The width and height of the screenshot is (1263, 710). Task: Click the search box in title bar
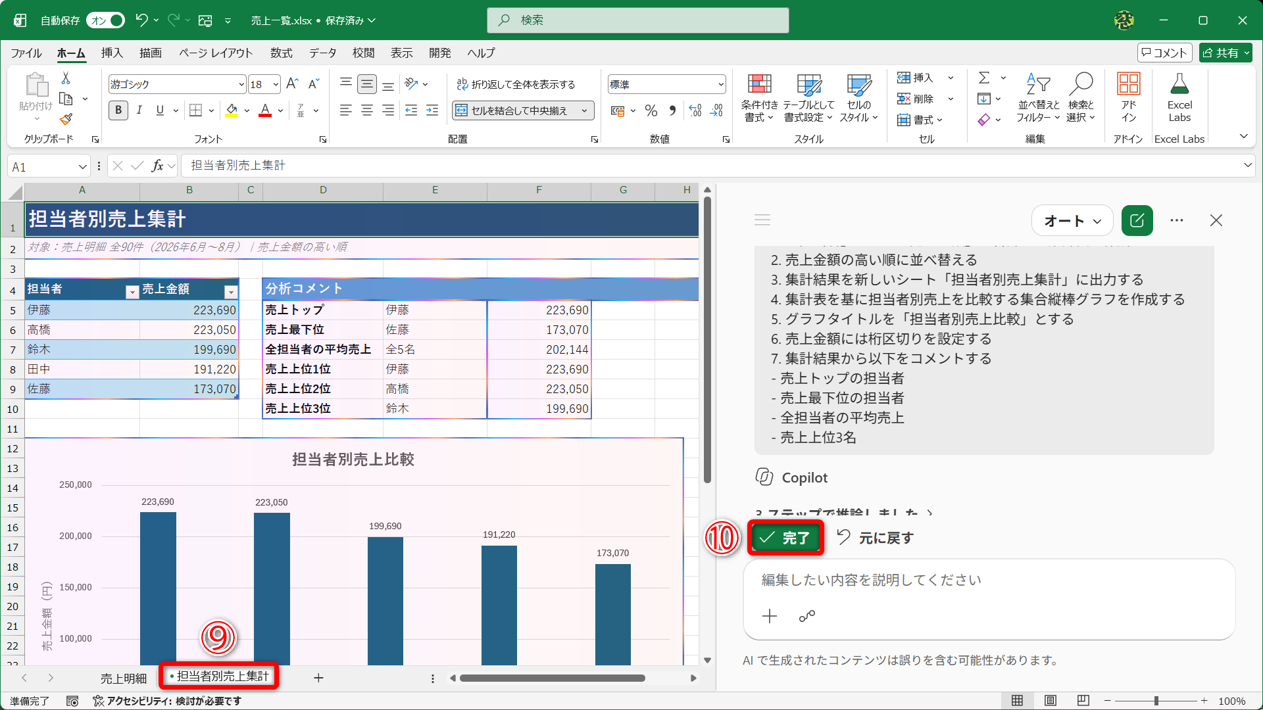pos(638,20)
